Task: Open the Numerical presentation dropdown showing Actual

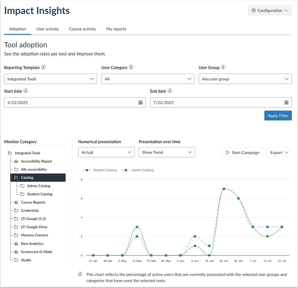Action: (x=106, y=152)
